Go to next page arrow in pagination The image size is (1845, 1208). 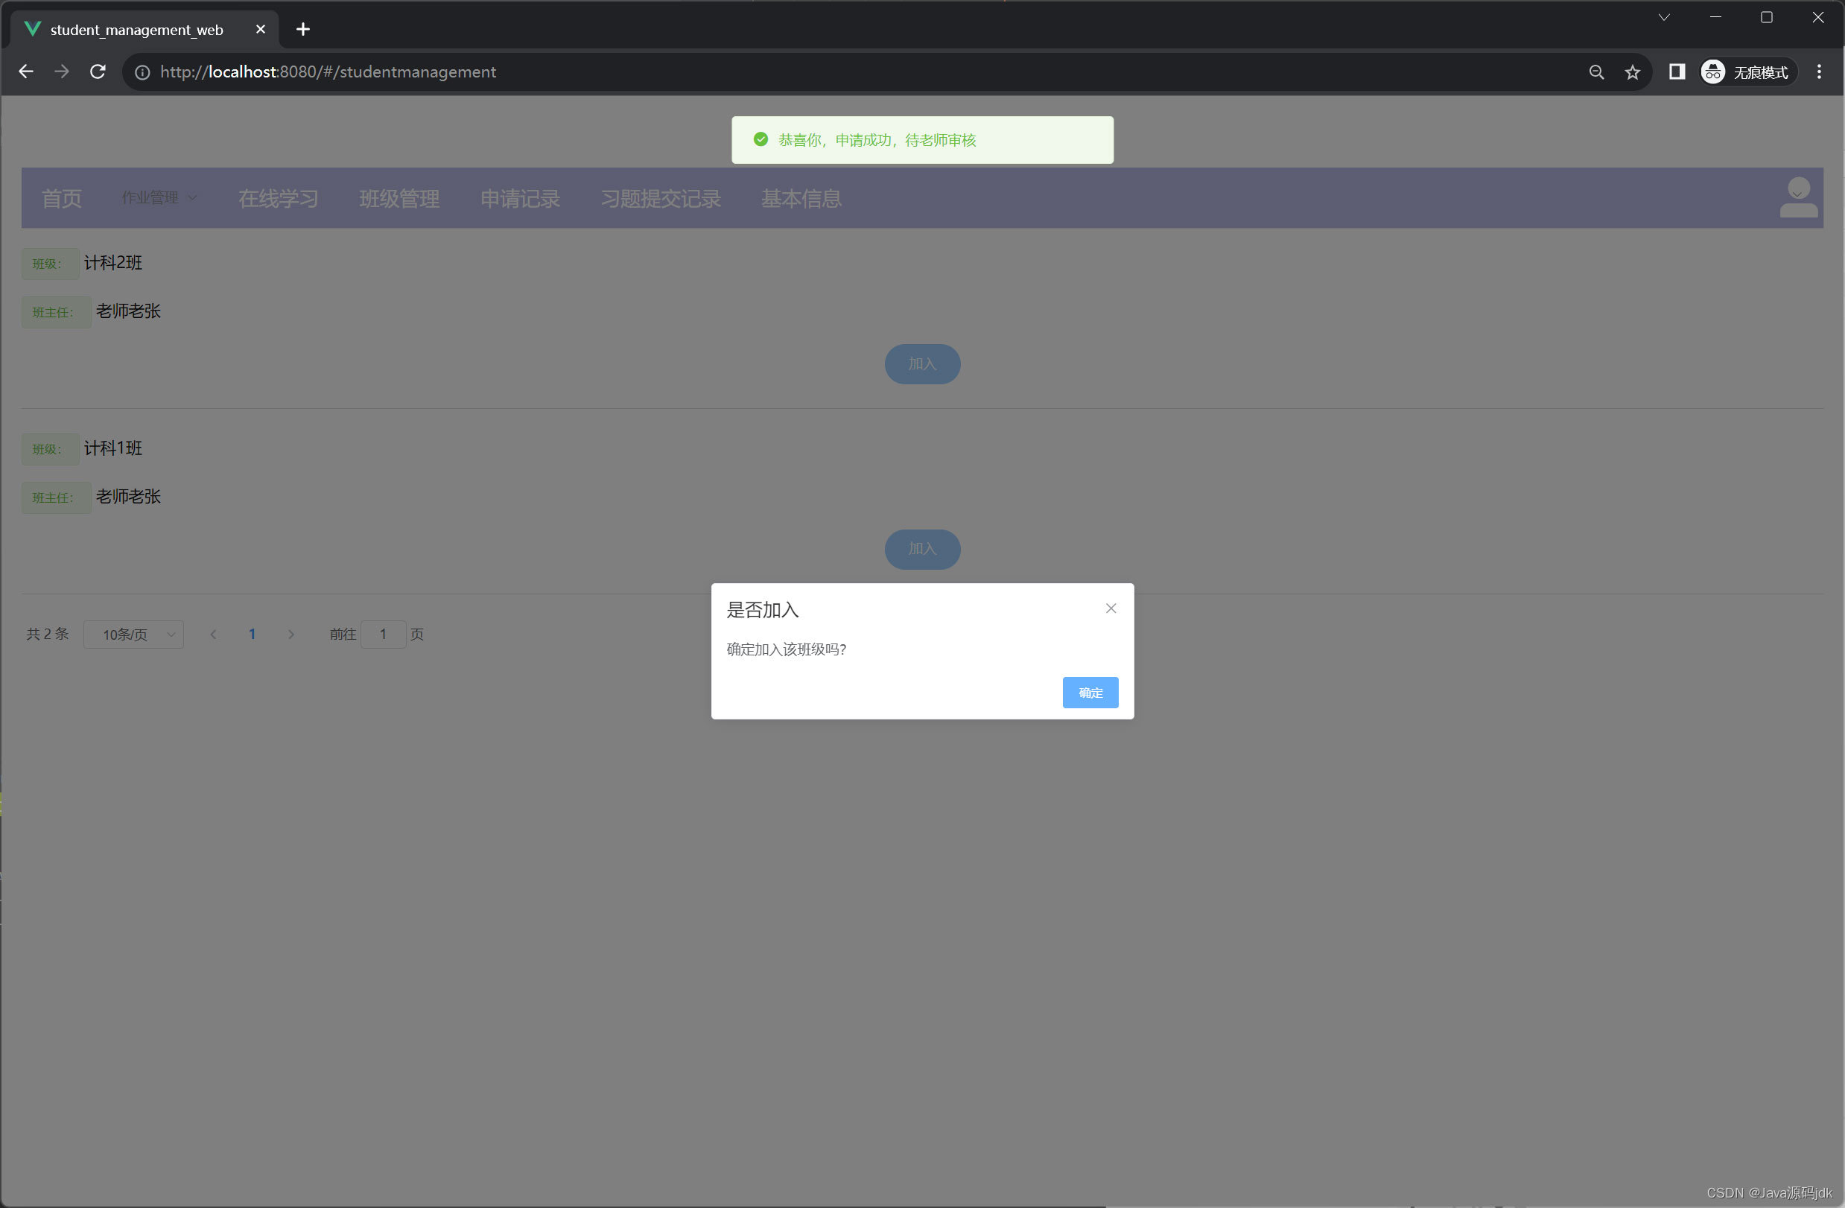tap(290, 635)
